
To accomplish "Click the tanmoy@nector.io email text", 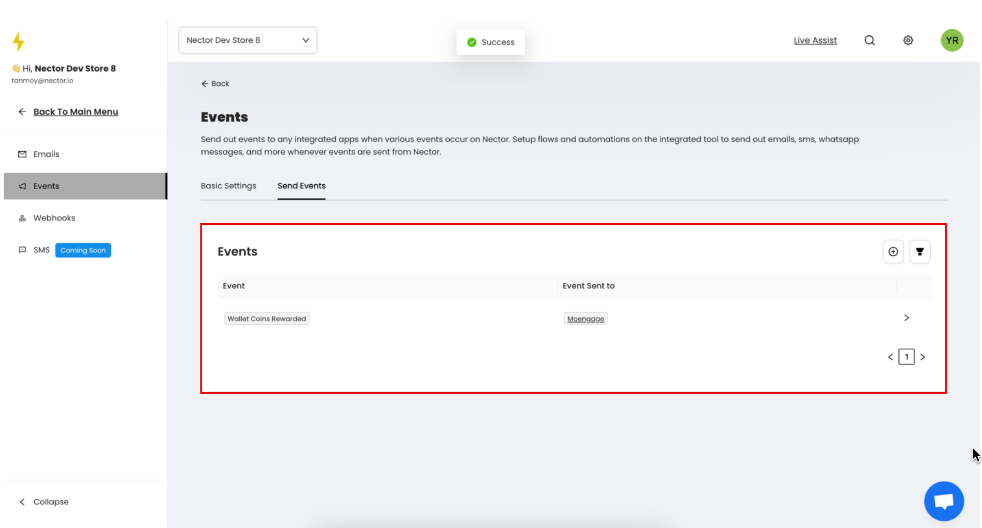I will click(42, 81).
